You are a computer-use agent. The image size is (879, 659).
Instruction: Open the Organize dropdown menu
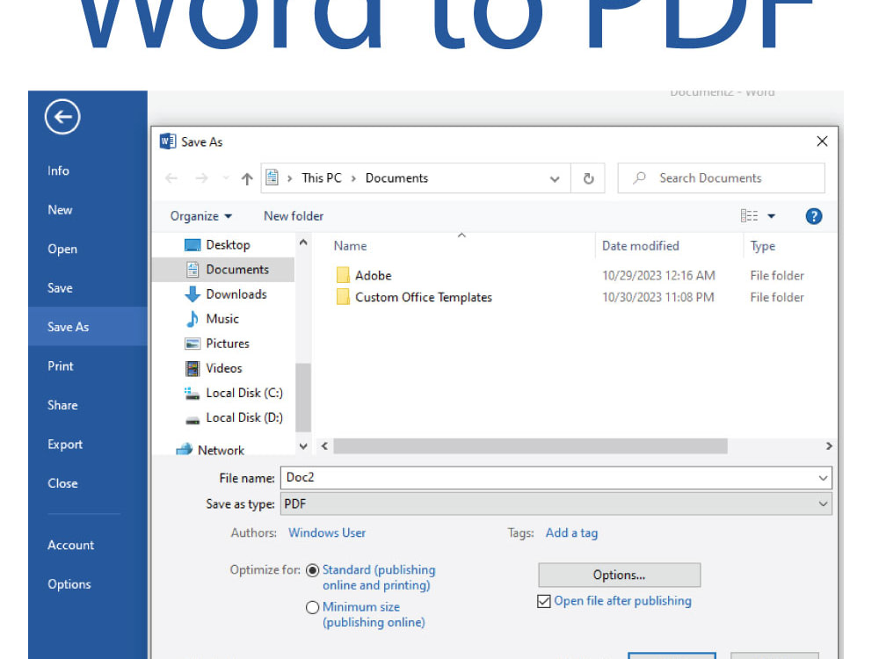point(200,216)
